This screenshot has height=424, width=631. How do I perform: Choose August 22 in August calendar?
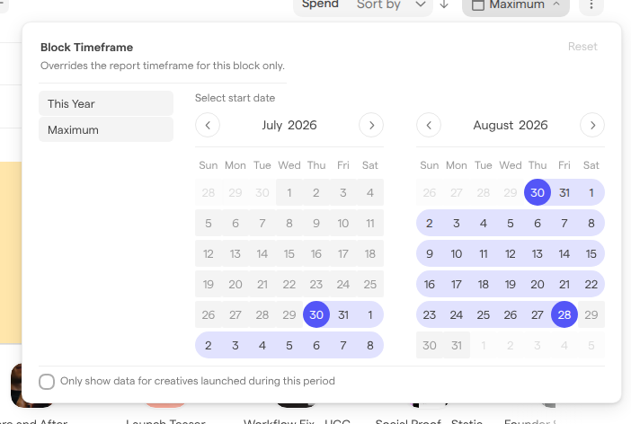591,285
